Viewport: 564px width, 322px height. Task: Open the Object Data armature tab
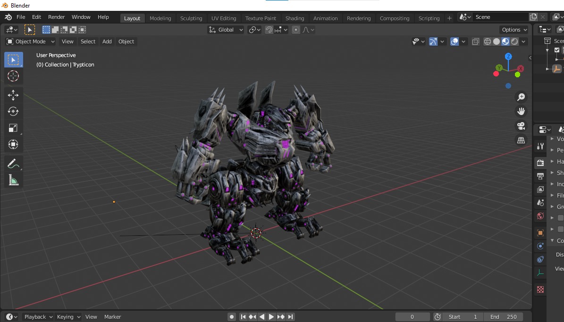(x=540, y=273)
